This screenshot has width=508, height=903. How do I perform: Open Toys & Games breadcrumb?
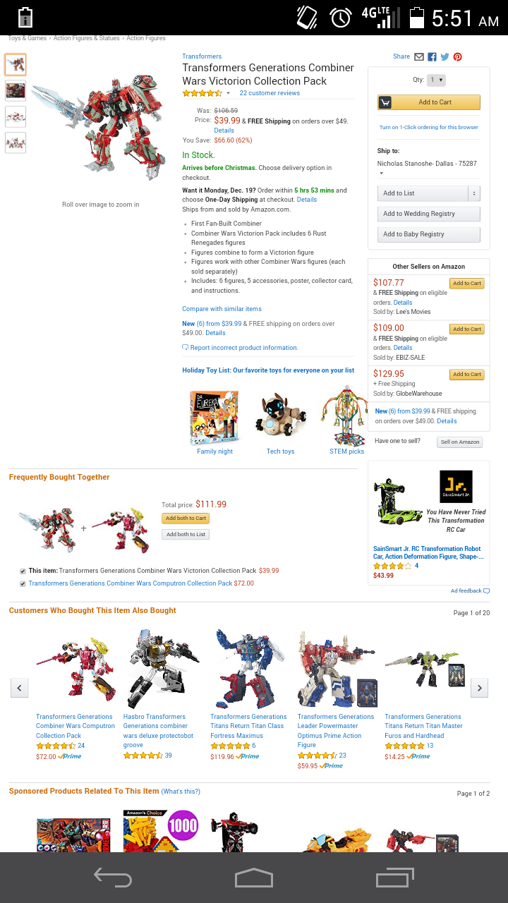[28, 38]
